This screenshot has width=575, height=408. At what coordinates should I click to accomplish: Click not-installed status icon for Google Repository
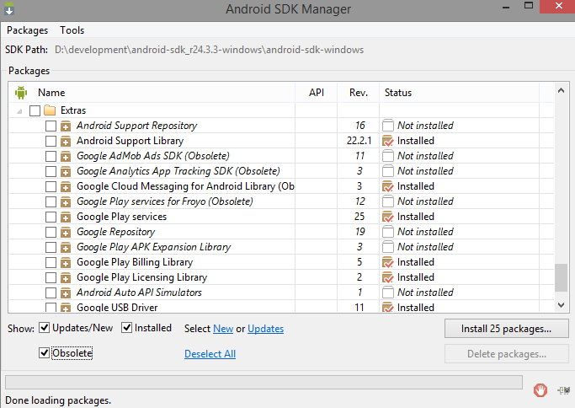pyautogui.click(x=387, y=232)
